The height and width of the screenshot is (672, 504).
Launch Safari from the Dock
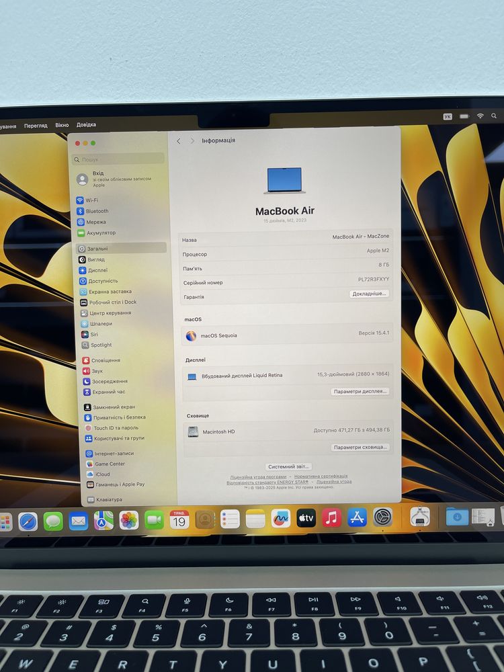28,521
